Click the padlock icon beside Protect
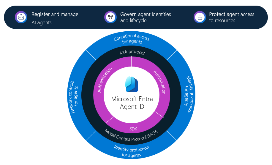 [200, 17]
